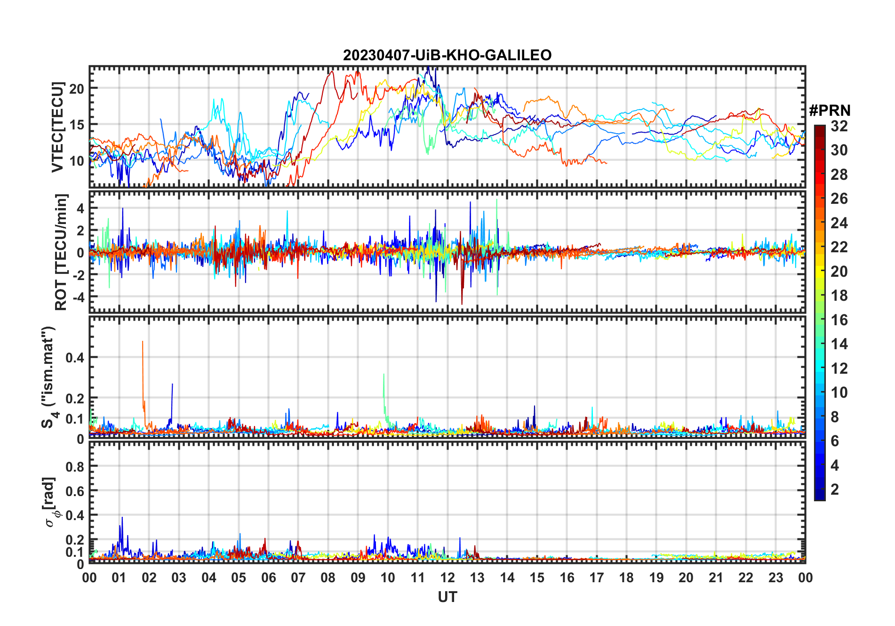Click the x-axis tick label 12
895x626 pixels.
[447, 578]
